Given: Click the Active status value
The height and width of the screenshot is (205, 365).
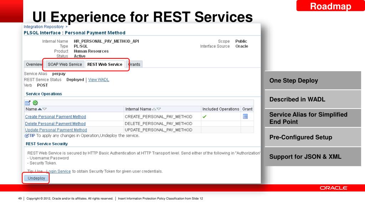Looking at the screenshot, I should pos(79,56).
